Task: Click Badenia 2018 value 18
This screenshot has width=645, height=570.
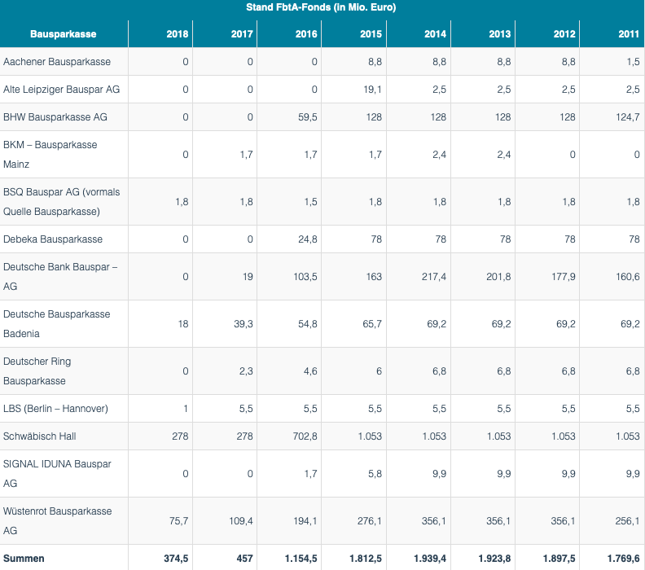Action: 183,324
